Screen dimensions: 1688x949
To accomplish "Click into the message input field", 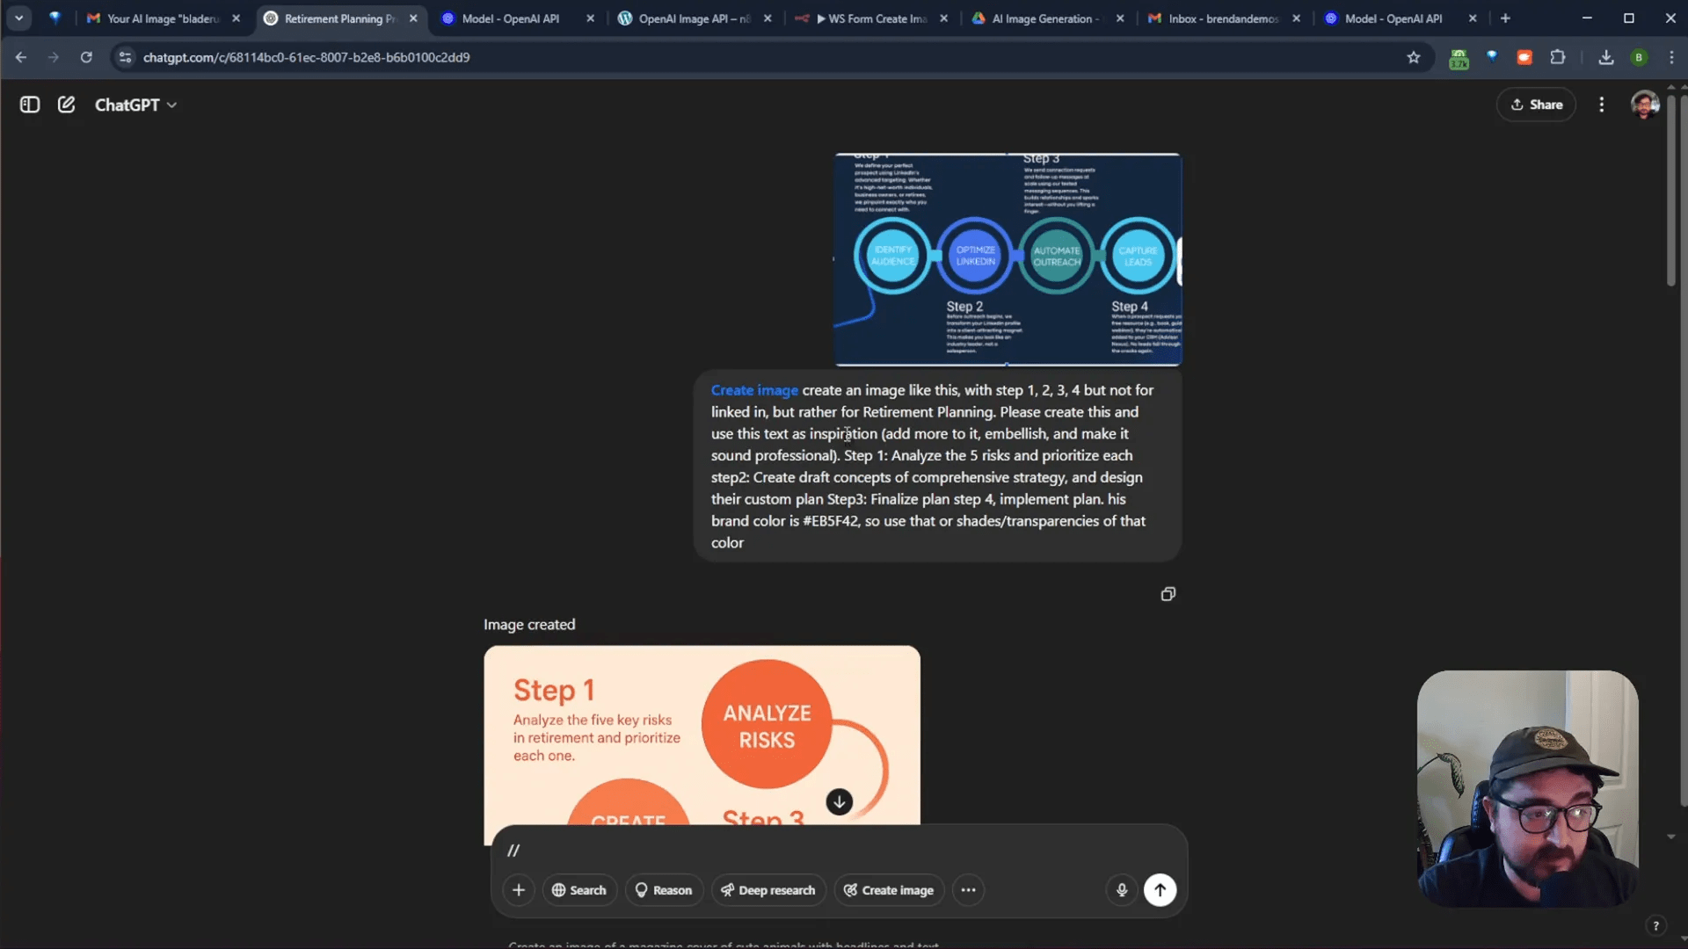I will (x=839, y=850).
